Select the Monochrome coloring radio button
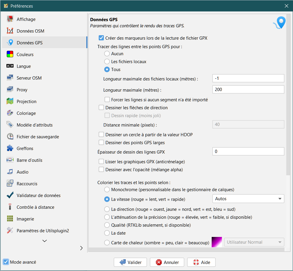 [107, 190]
